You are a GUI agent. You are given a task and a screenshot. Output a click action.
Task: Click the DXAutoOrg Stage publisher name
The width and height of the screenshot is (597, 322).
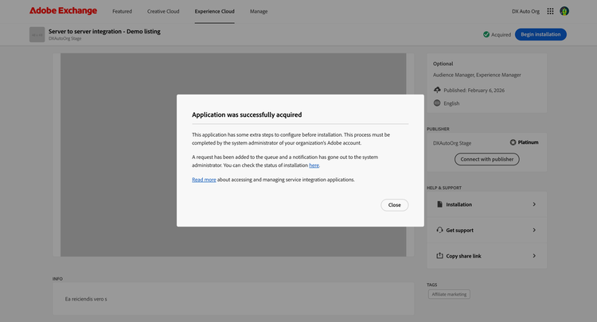(452, 143)
